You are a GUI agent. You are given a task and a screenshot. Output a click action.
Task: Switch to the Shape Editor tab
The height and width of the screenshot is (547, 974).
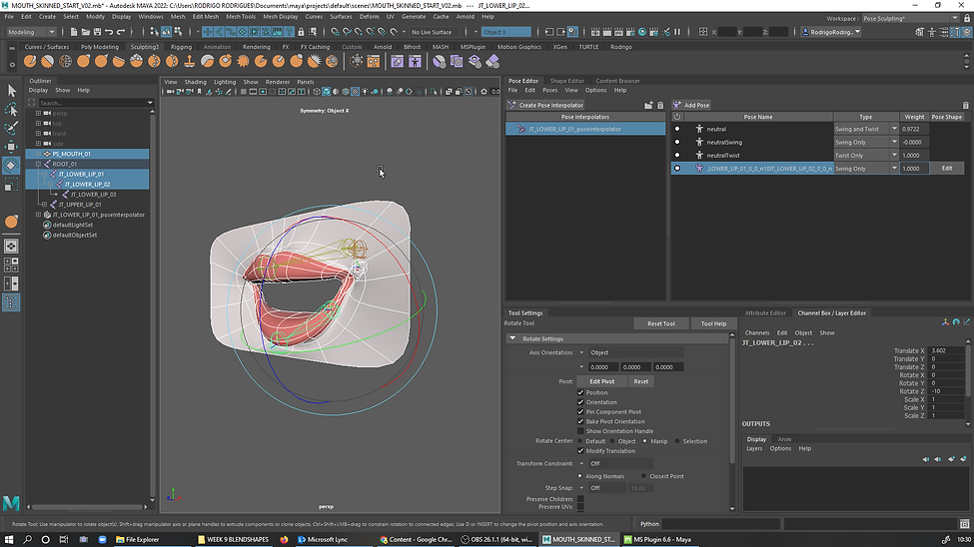[x=566, y=81]
